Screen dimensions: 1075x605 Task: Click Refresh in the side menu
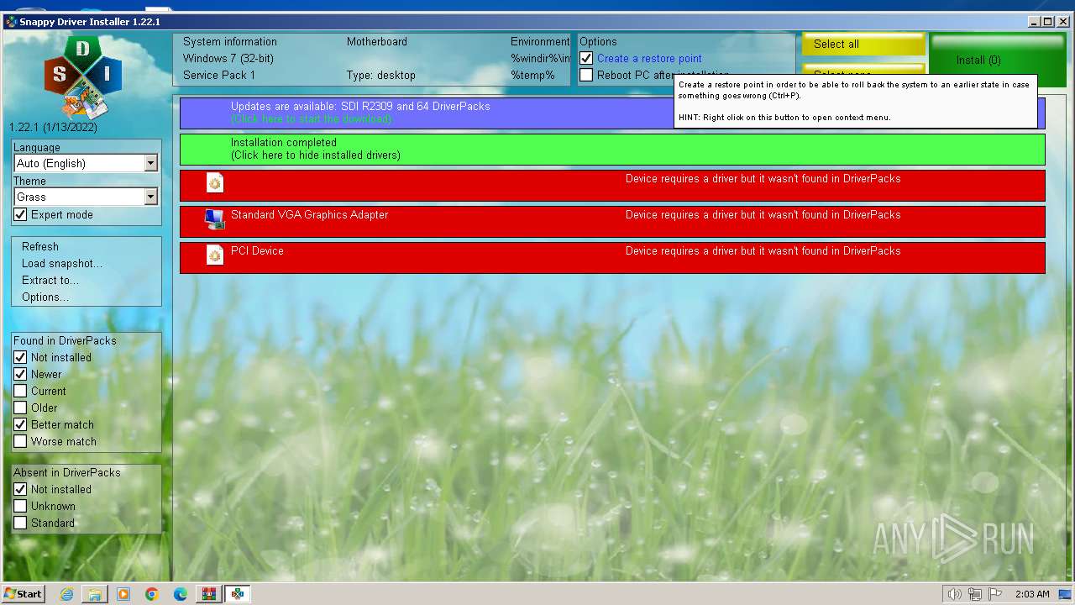click(40, 247)
